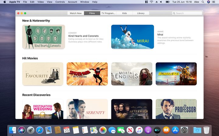
Task: Open the Serenity movie tile
Action: pos(87,109)
